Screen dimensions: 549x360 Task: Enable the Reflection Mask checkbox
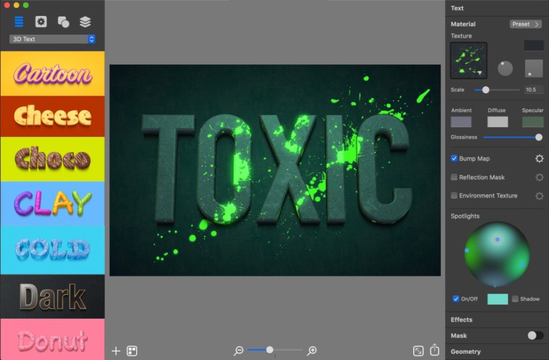454,177
